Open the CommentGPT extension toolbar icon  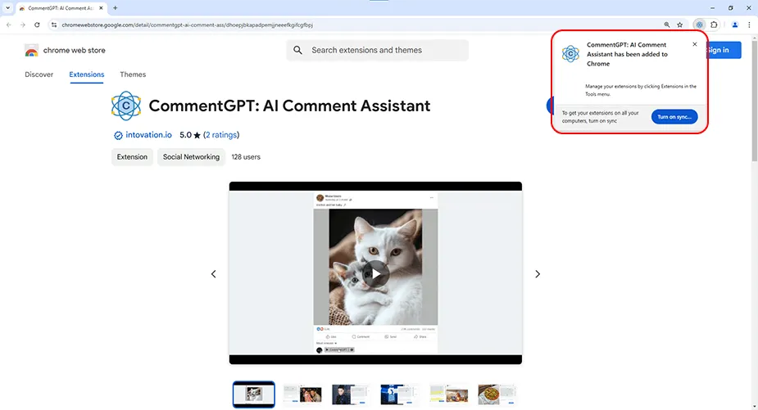pos(699,25)
